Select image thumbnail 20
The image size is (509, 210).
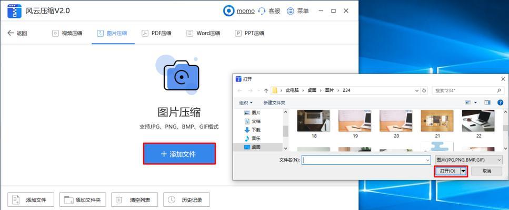coord(396,124)
